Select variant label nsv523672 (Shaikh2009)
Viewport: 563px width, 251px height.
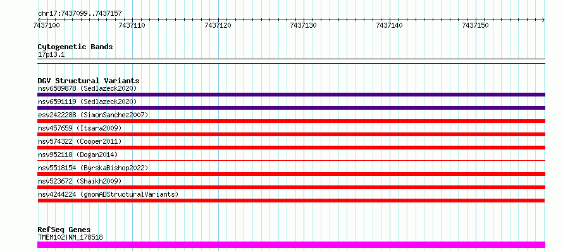[80, 181]
